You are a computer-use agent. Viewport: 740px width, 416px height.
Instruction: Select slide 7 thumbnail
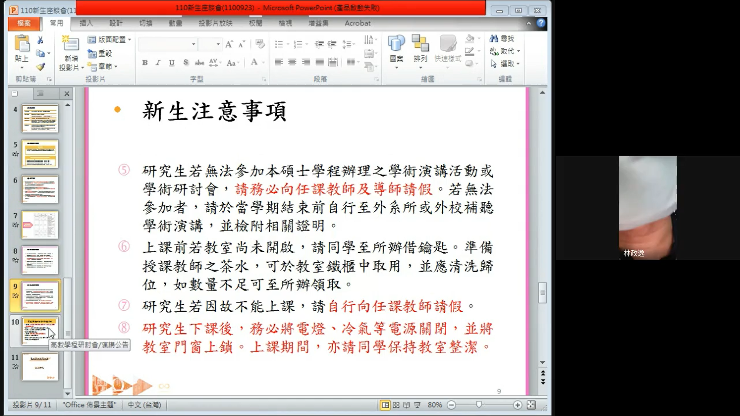click(x=40, y=225)
